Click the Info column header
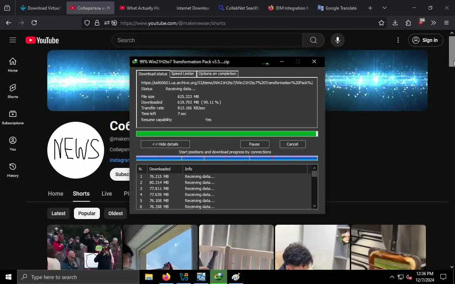455x284 pixels. [245, 169]
